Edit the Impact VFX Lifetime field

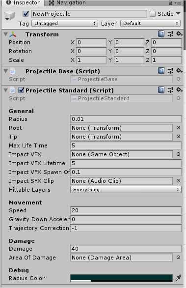[126, 163]
